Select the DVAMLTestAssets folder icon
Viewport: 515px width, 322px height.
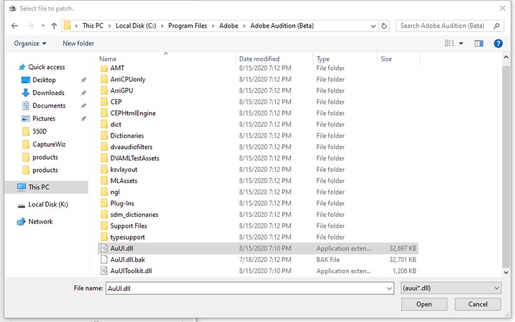pos(104,158)
